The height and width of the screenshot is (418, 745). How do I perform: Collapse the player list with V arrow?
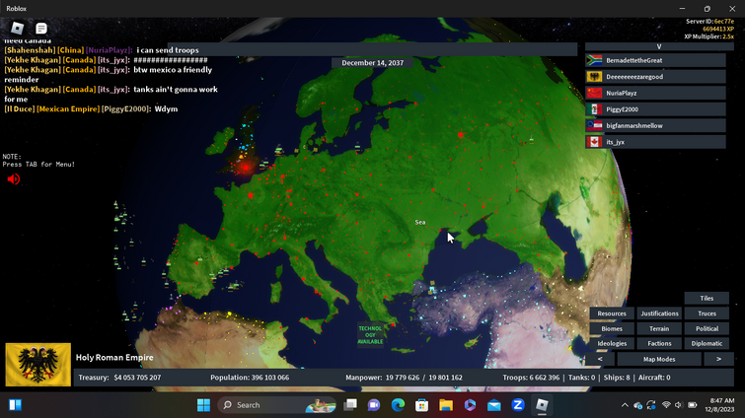point(658,46)
